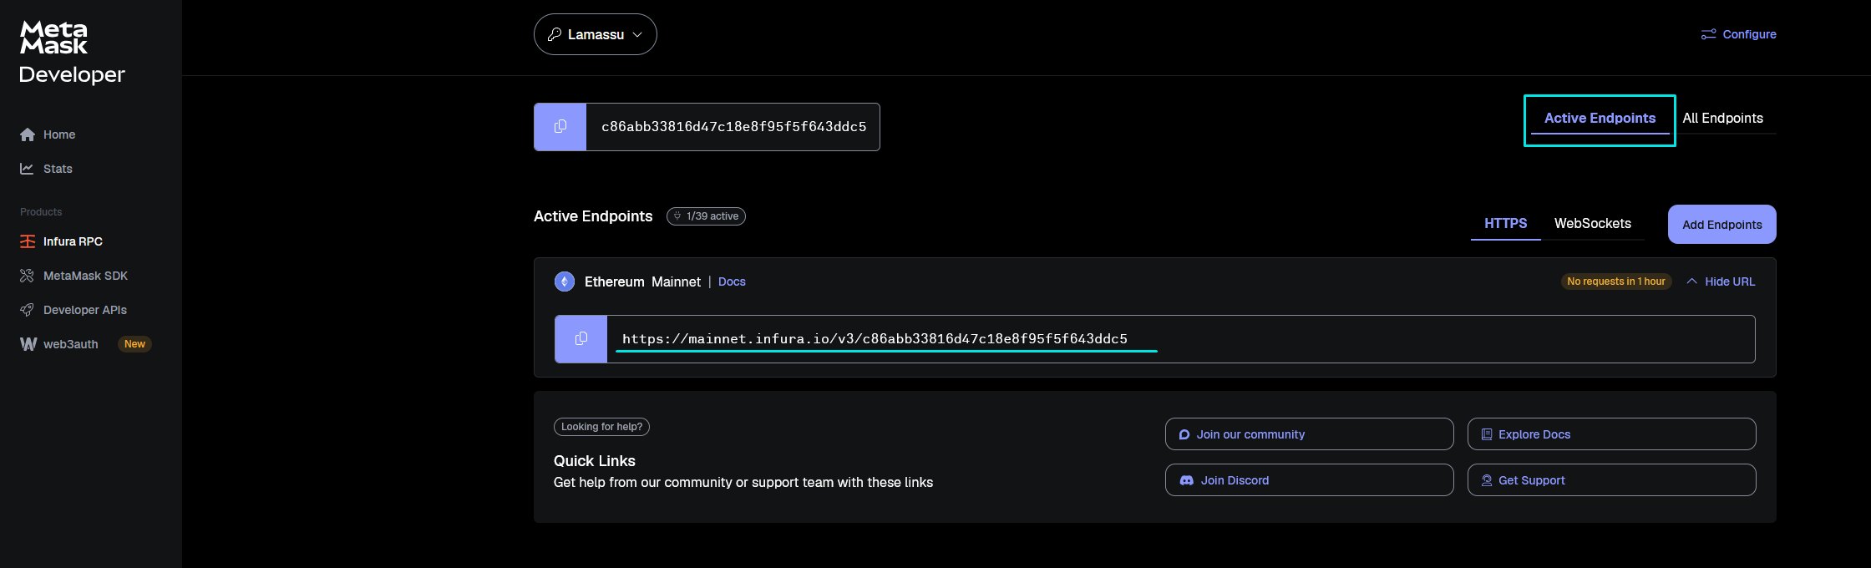Click the Ethereum network icon
Viewport: 1871px width, 568px height.
(x=565, y=281)
